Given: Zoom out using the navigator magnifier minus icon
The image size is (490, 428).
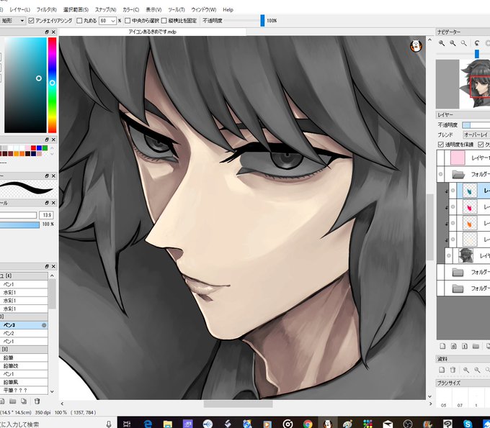Looking at the screenshot, I should click(453, 43).
